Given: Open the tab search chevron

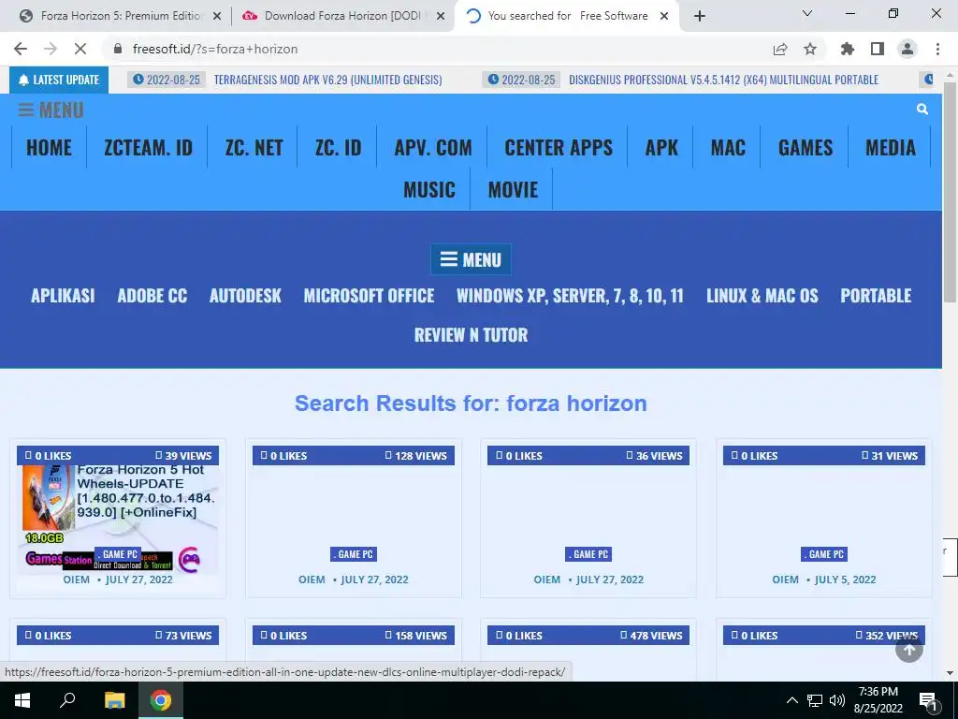Looking at the screenshot, I should [807, 13].
